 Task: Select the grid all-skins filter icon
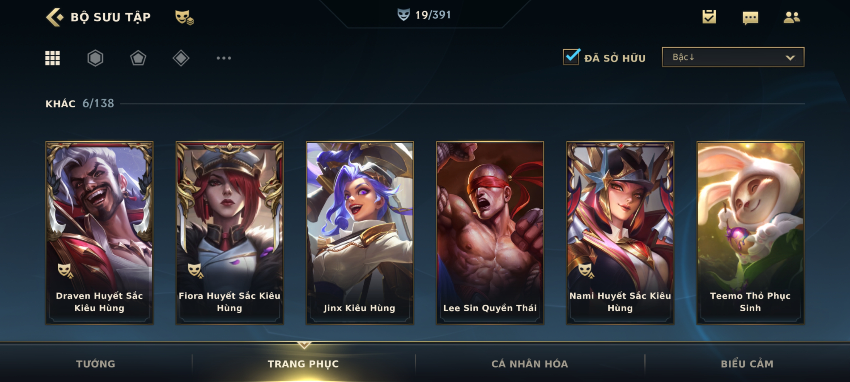pos(53,58)
